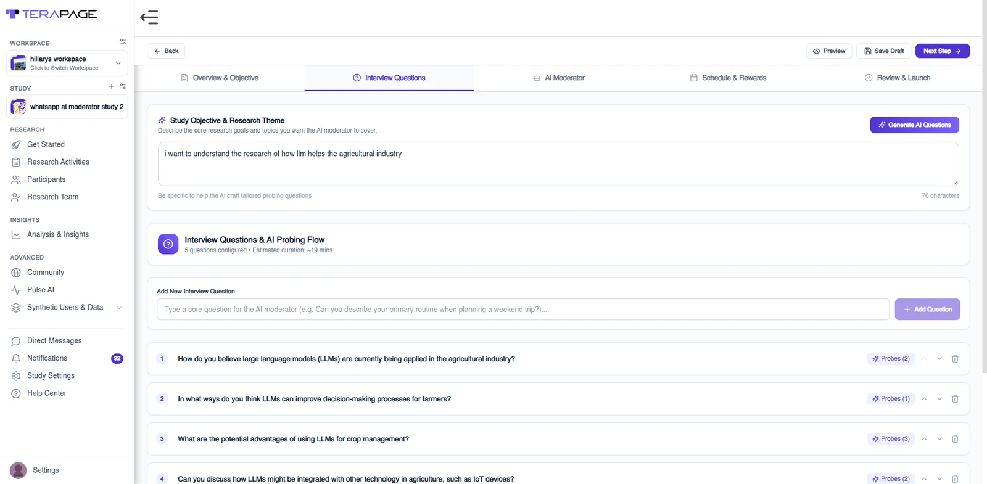The height and width of the screenshot is (484, 987).
Task: Move question 1 down with arrow
Action: click(x=940, y=359)
